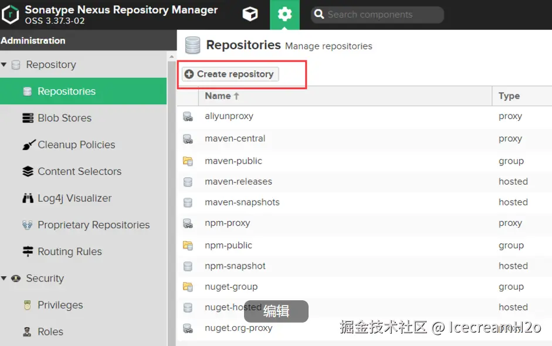Click the Routing Rules signpost icon
552x346 pixels.
pos(28,252)
